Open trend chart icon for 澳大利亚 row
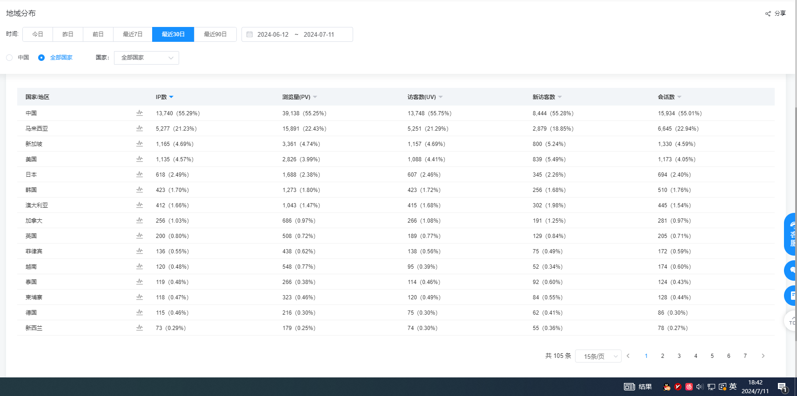 click(x=140, y=205)
